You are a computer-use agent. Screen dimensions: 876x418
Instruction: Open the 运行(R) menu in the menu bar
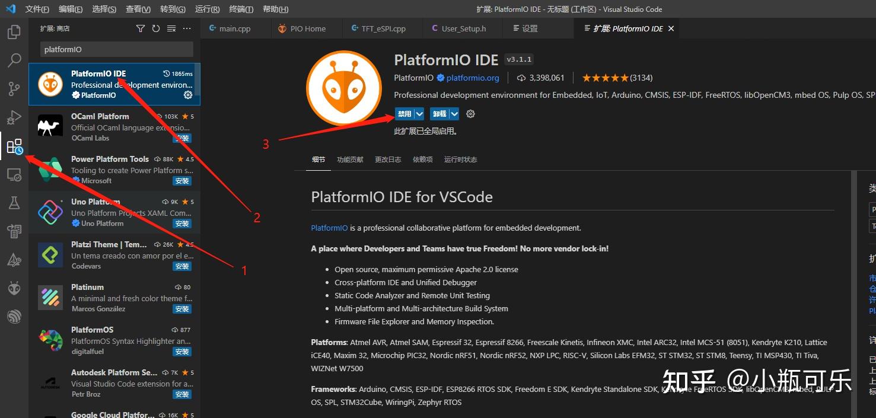click(206, 9)
